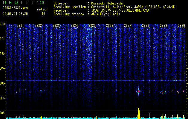Click the 0.9 kHz axis tick label

3,68
